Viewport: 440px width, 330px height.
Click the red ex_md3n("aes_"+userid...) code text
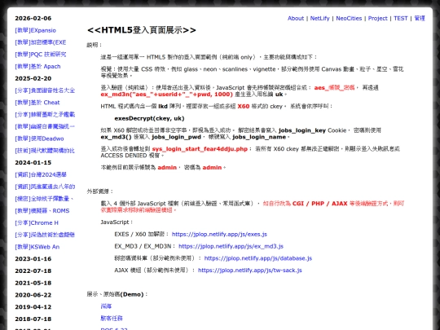[167, 95]
